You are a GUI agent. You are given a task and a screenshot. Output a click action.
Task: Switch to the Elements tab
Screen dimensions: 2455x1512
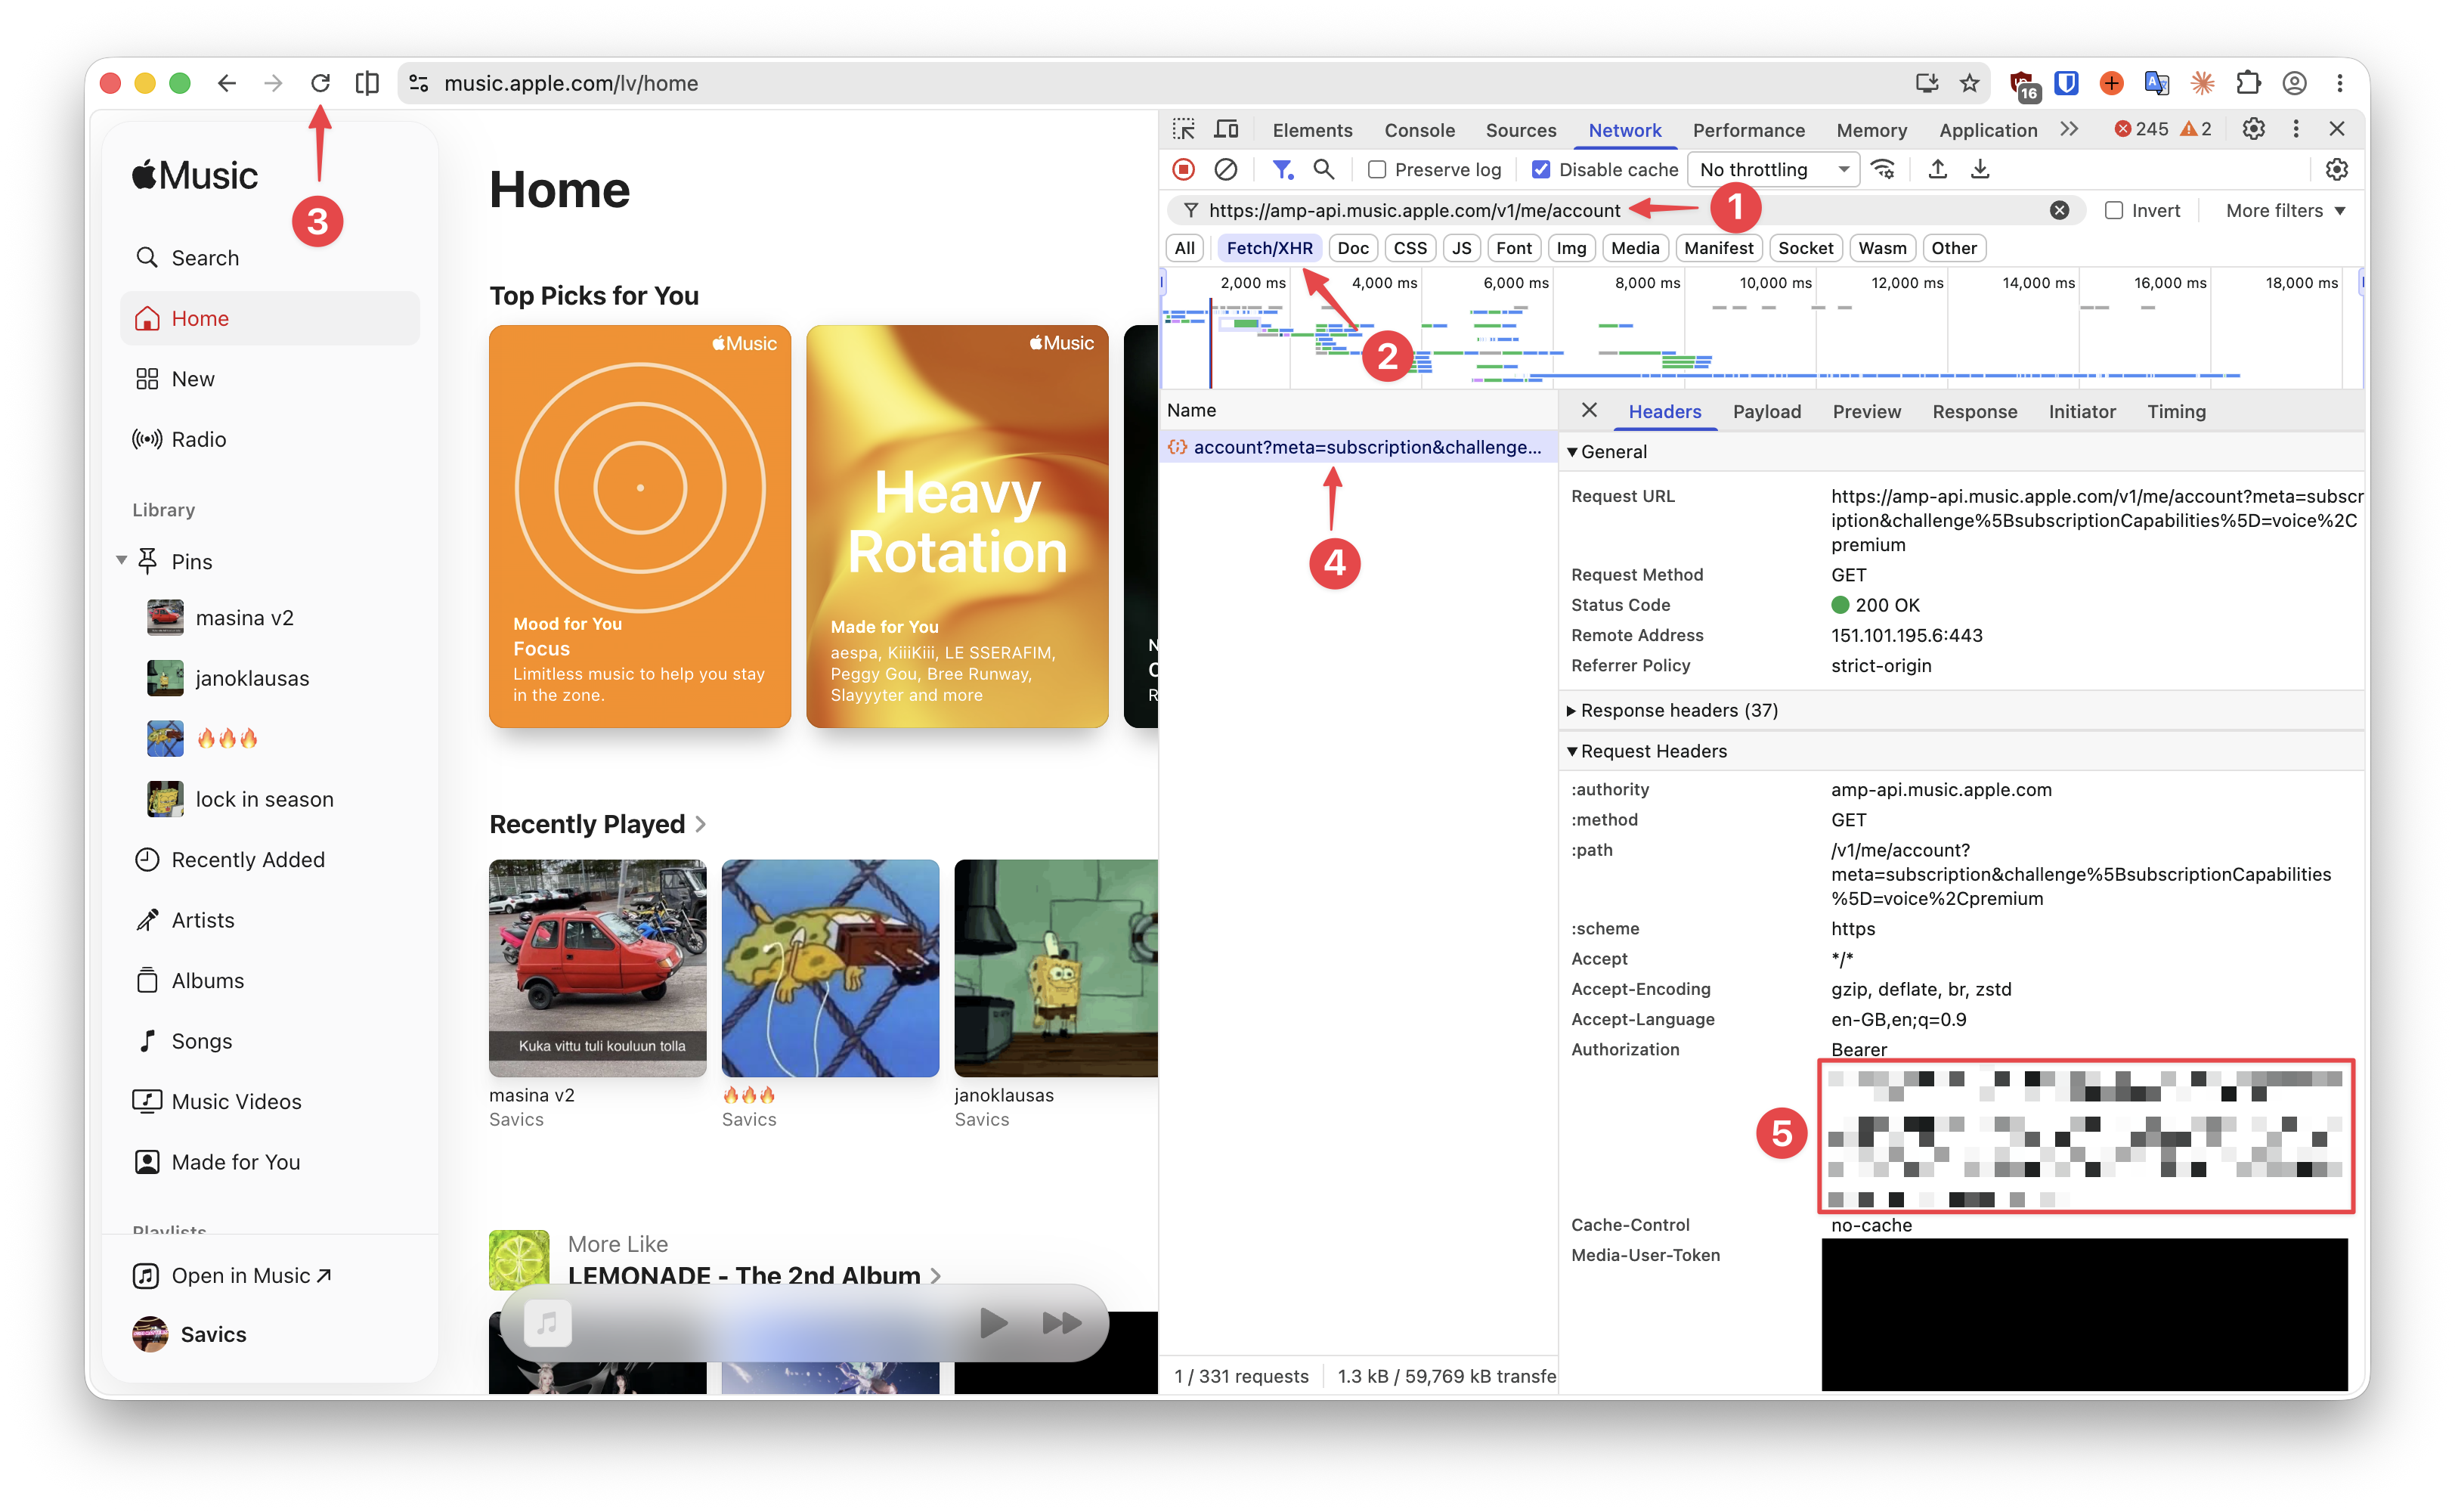[1311, 130]
